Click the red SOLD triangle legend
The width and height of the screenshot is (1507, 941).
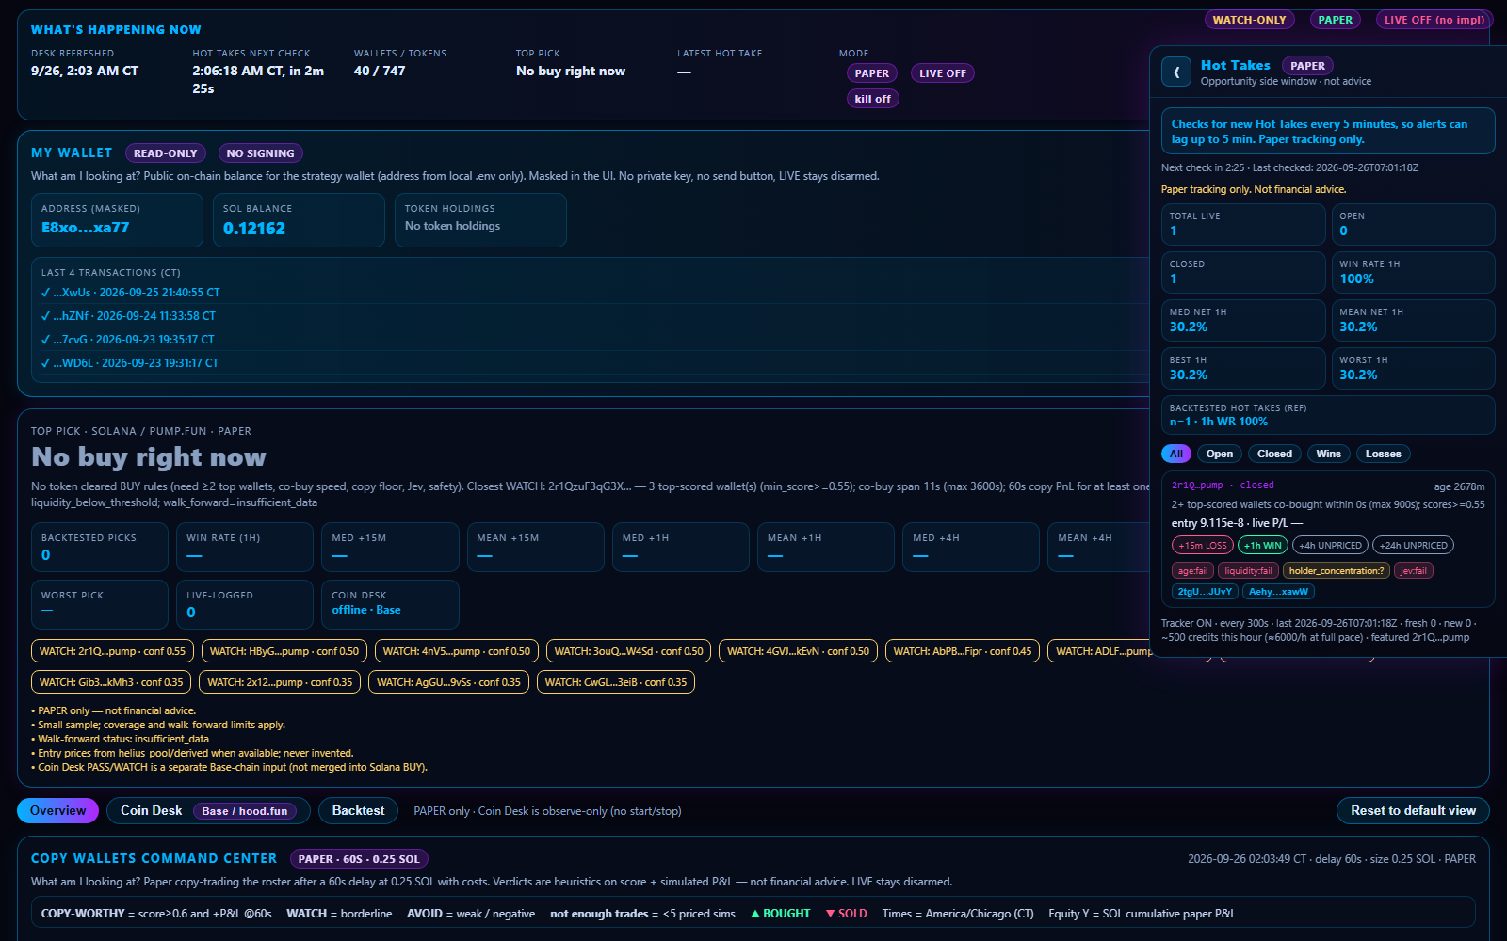pyautogui.click(x=846, y=914)
